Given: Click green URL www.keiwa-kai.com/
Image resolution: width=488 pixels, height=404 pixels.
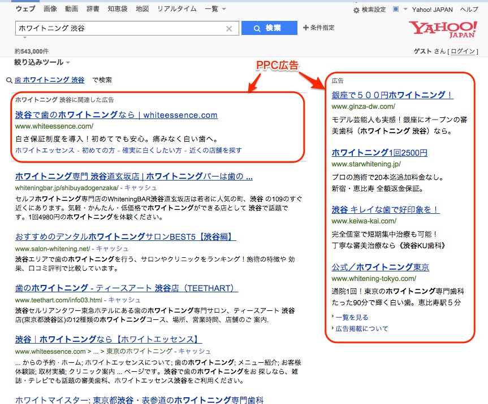Looking at the screenshot, I should coord(364,221).
